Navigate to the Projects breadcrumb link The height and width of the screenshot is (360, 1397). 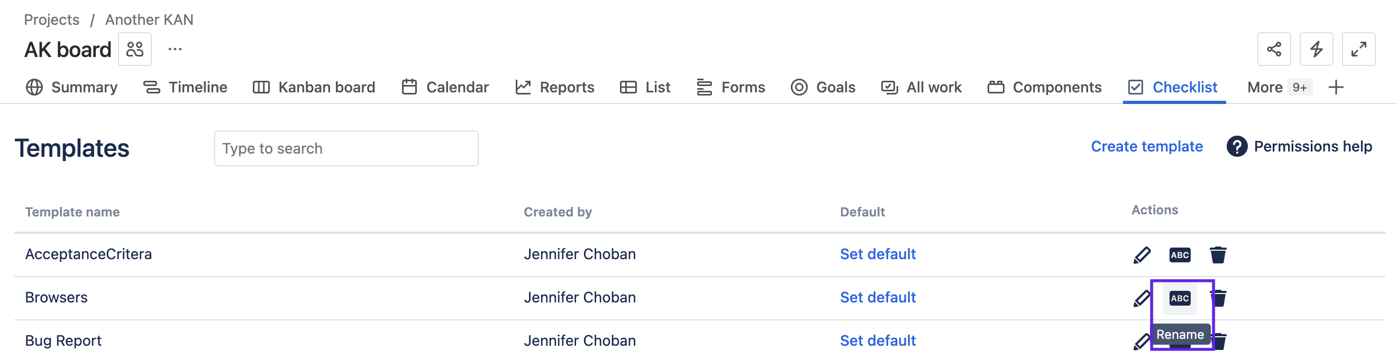coord(51,20)
